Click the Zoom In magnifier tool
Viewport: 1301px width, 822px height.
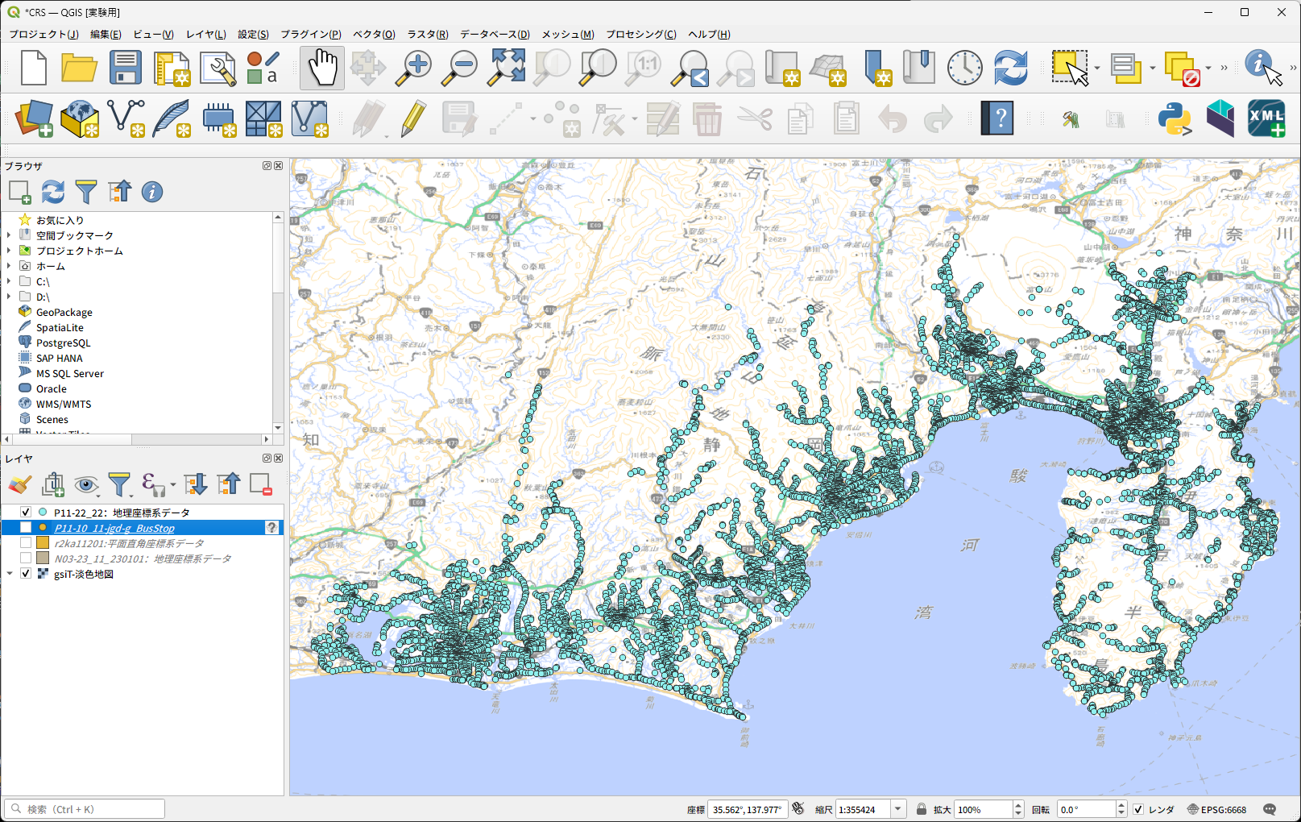point(414,68)
